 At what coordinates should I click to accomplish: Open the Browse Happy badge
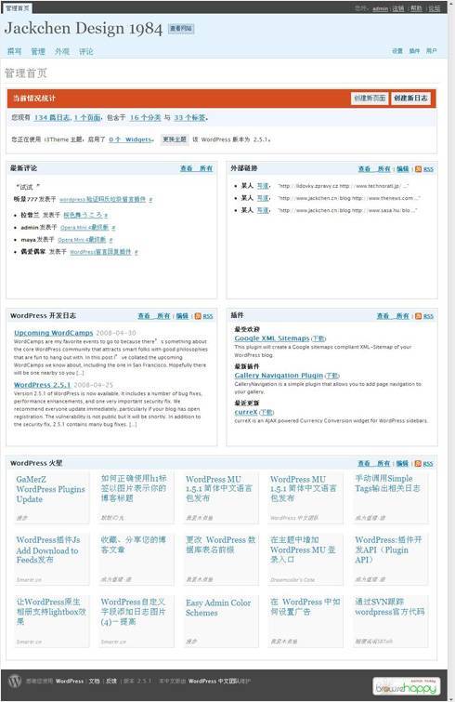(x=407, y=686)
